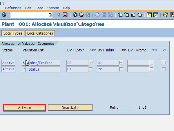Click the green Enter checkmark icon
Image resolution: width=174 pixels, height=131 pixels.
click(4, 15)
